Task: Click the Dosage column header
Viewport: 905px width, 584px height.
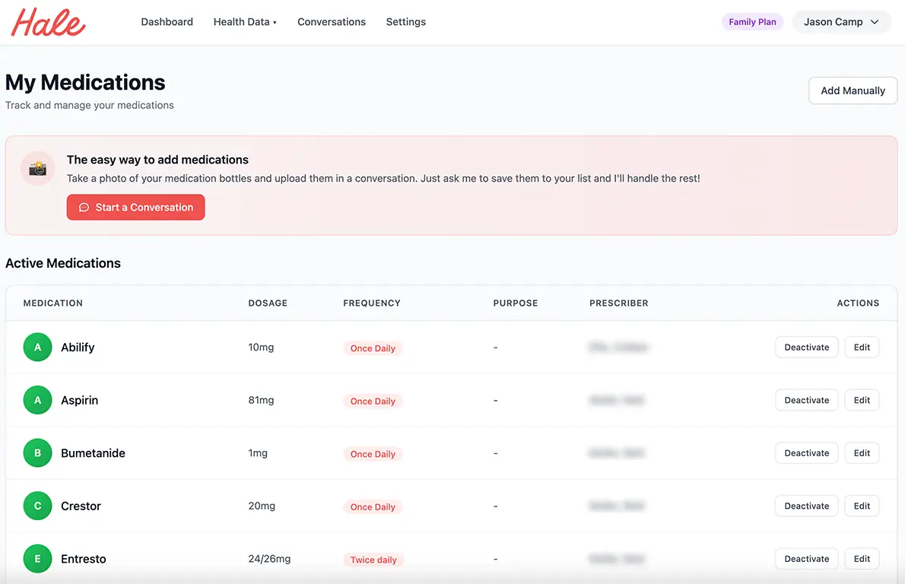Action: [x=268, y=303]
